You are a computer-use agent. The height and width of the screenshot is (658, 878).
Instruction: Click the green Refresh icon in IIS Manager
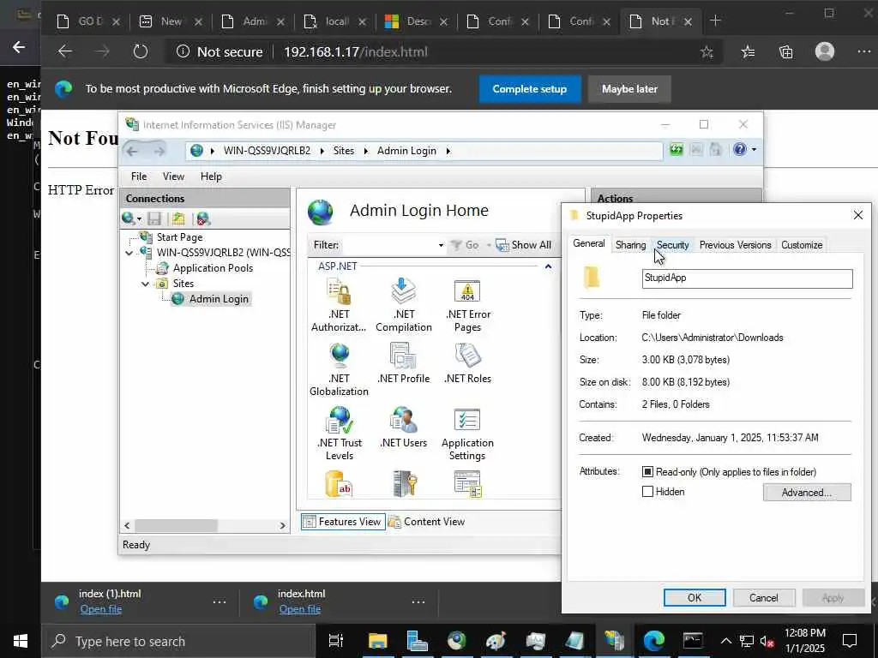[677, 149]
